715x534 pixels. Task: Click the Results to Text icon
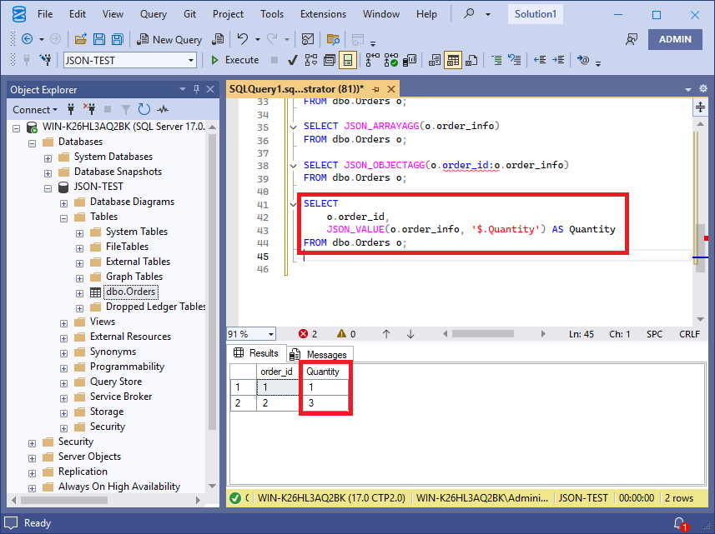(435, 60)
